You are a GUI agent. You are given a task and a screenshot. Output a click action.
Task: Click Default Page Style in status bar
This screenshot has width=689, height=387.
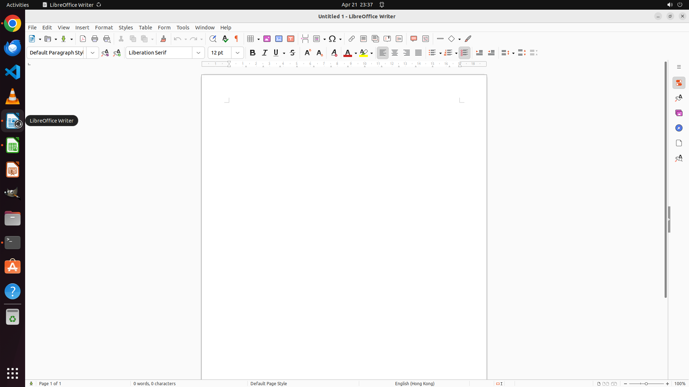pyautogui.click(x=268, y=383)
